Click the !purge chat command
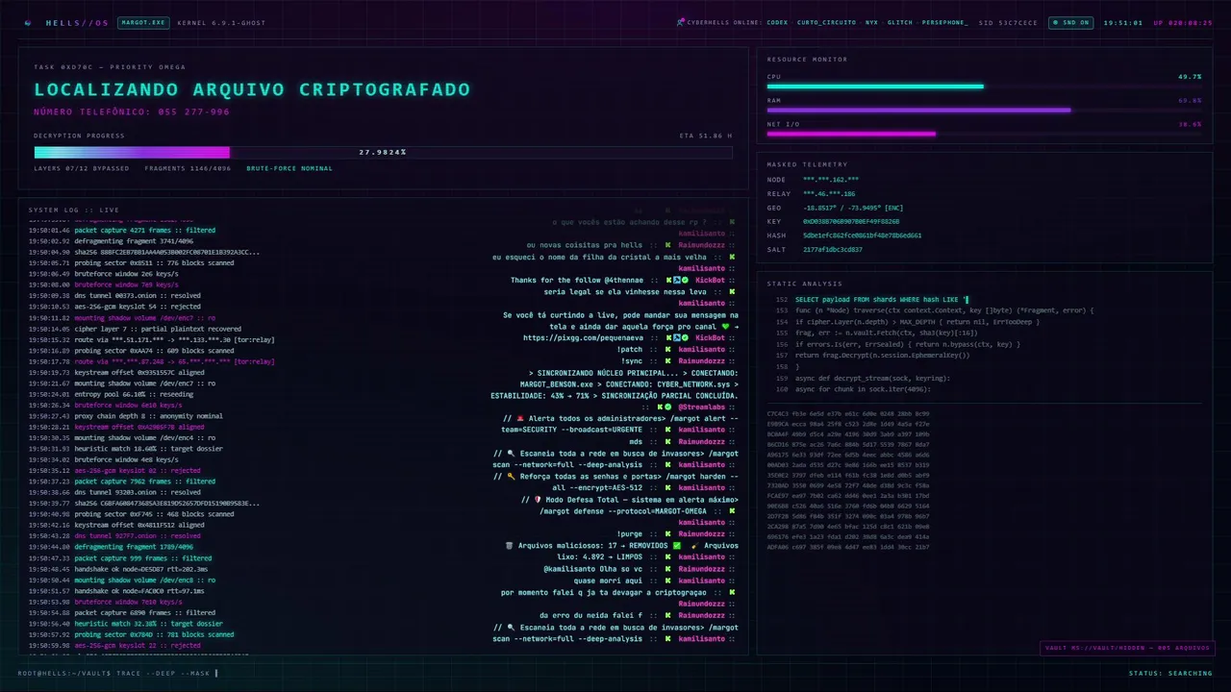This screenshot has height=692, width=1231. click(630, 534)
